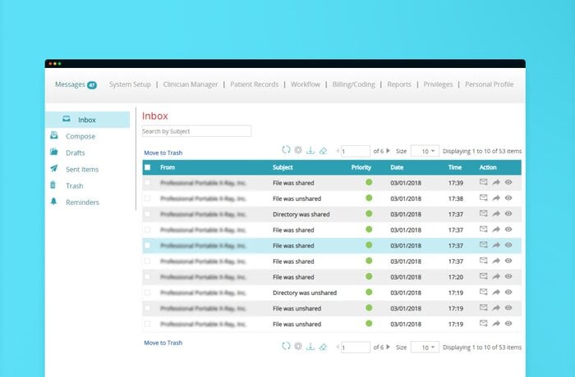The width and height of the screenshot is (575, 377).
Task: Click the eraser icon in top toolbar
Action: (x=323, y=151)
